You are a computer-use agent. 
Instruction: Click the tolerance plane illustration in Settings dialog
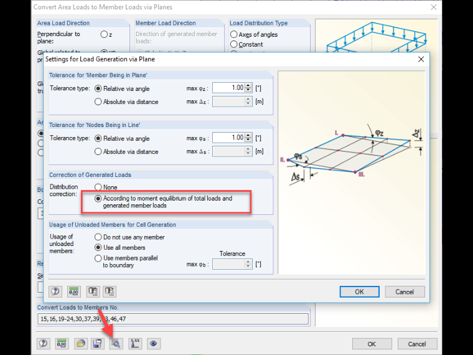pyautogui.click(x=352, y=173)
